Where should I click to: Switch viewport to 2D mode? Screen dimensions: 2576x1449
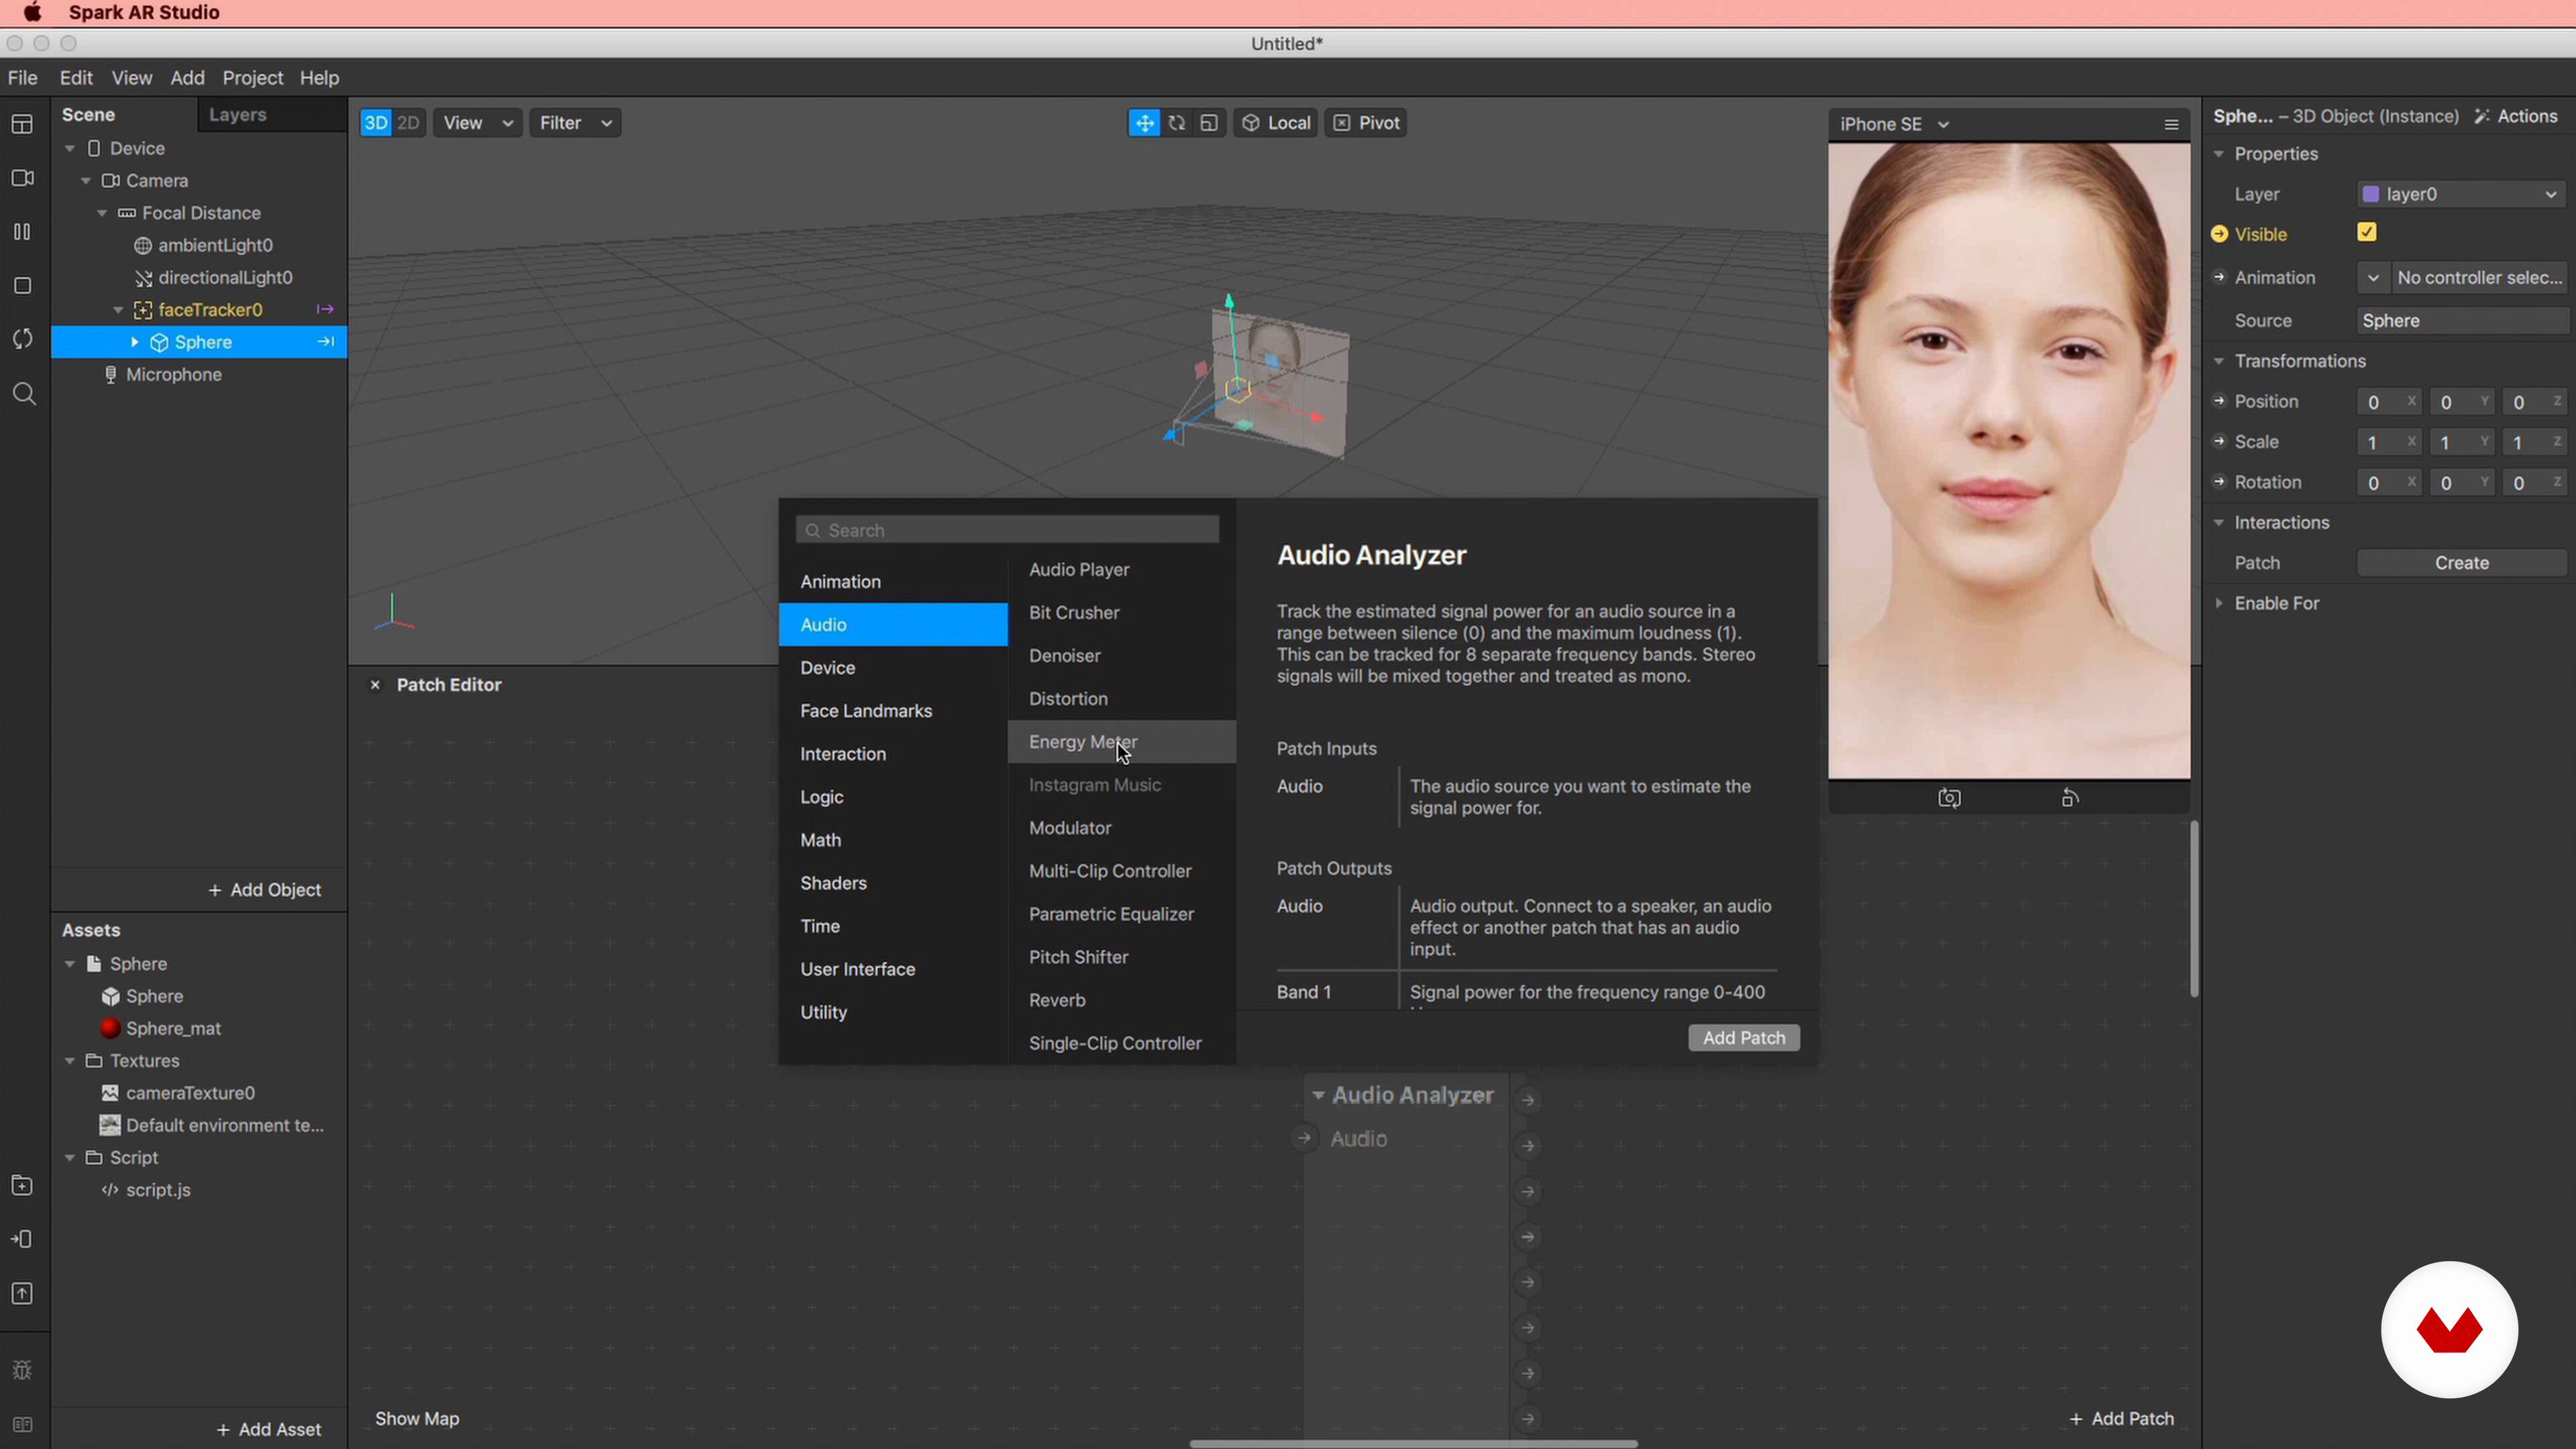pyautogui.click(x=408, y=123)
